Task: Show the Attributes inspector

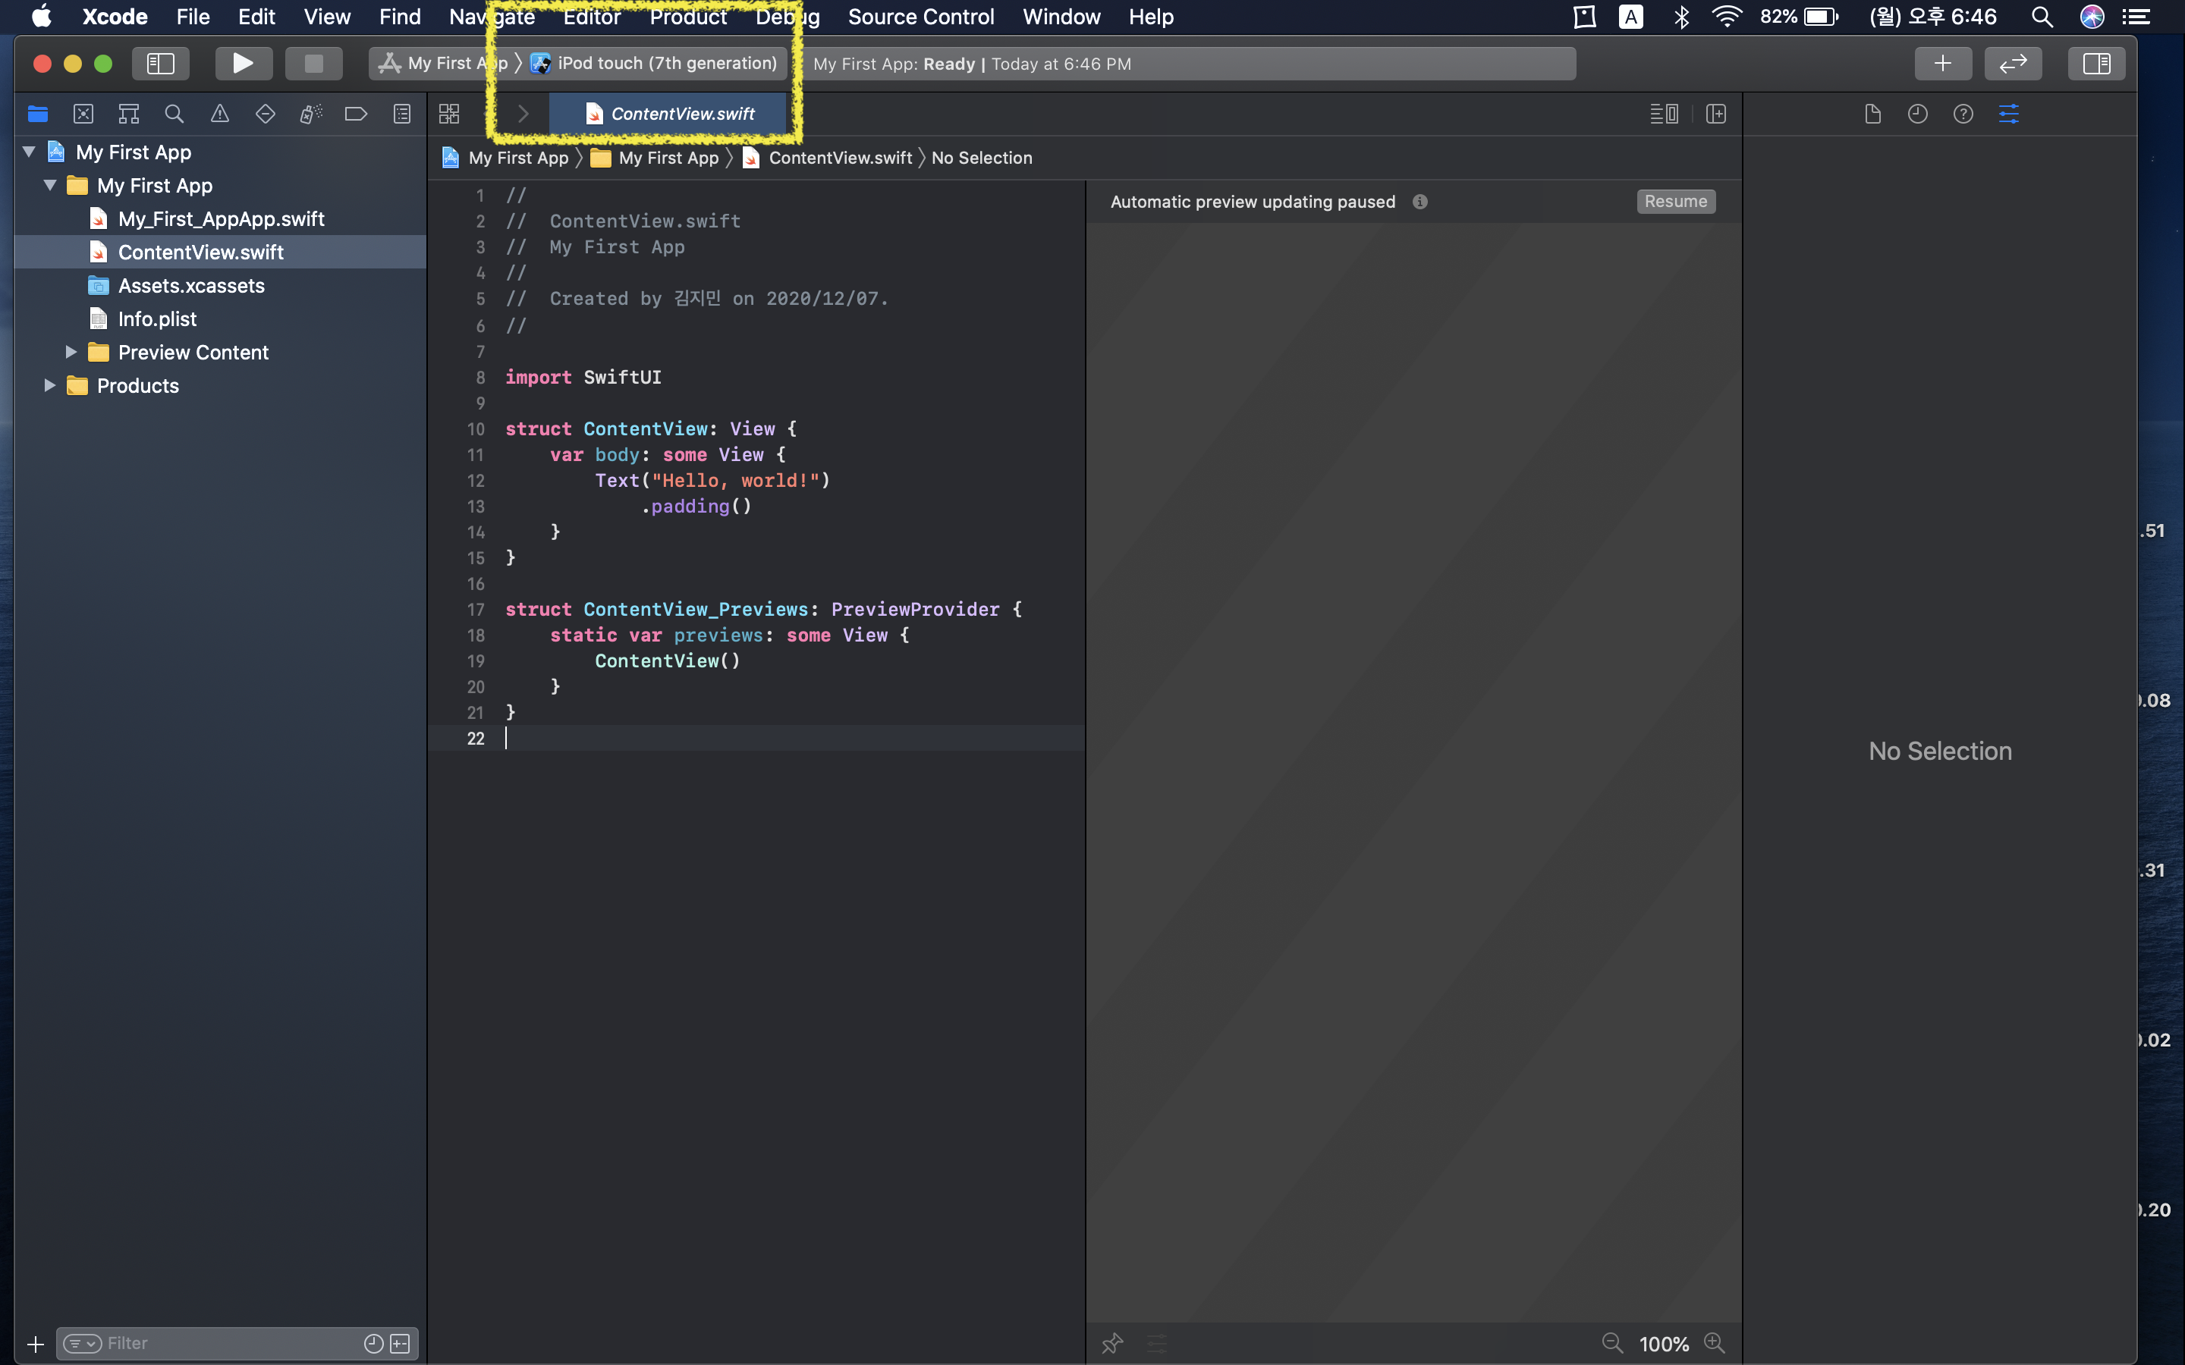Action: [2009, 114]
